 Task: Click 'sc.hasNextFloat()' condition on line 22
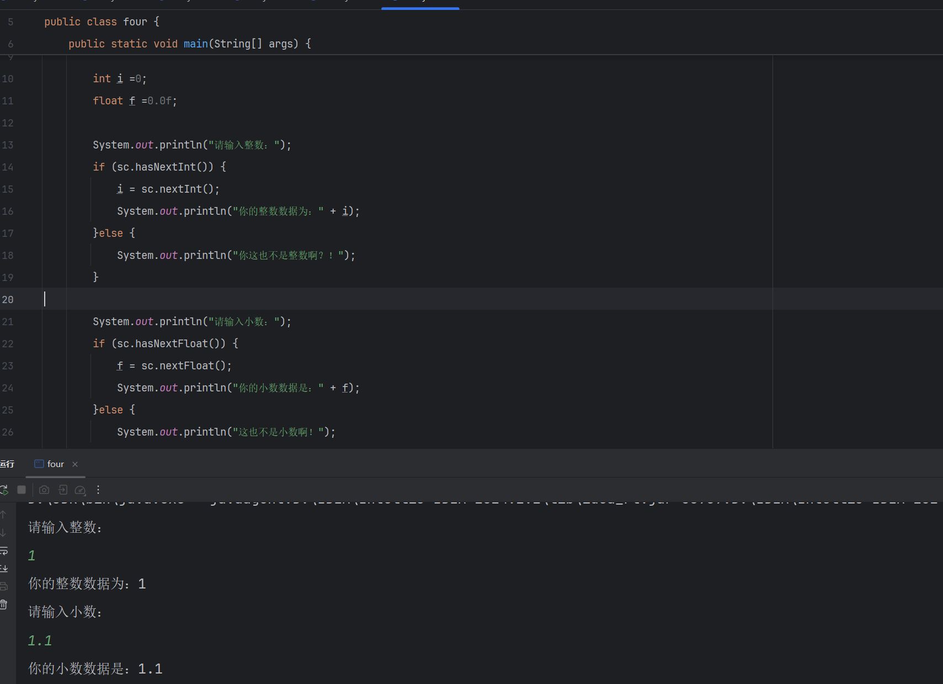(171, 343)
